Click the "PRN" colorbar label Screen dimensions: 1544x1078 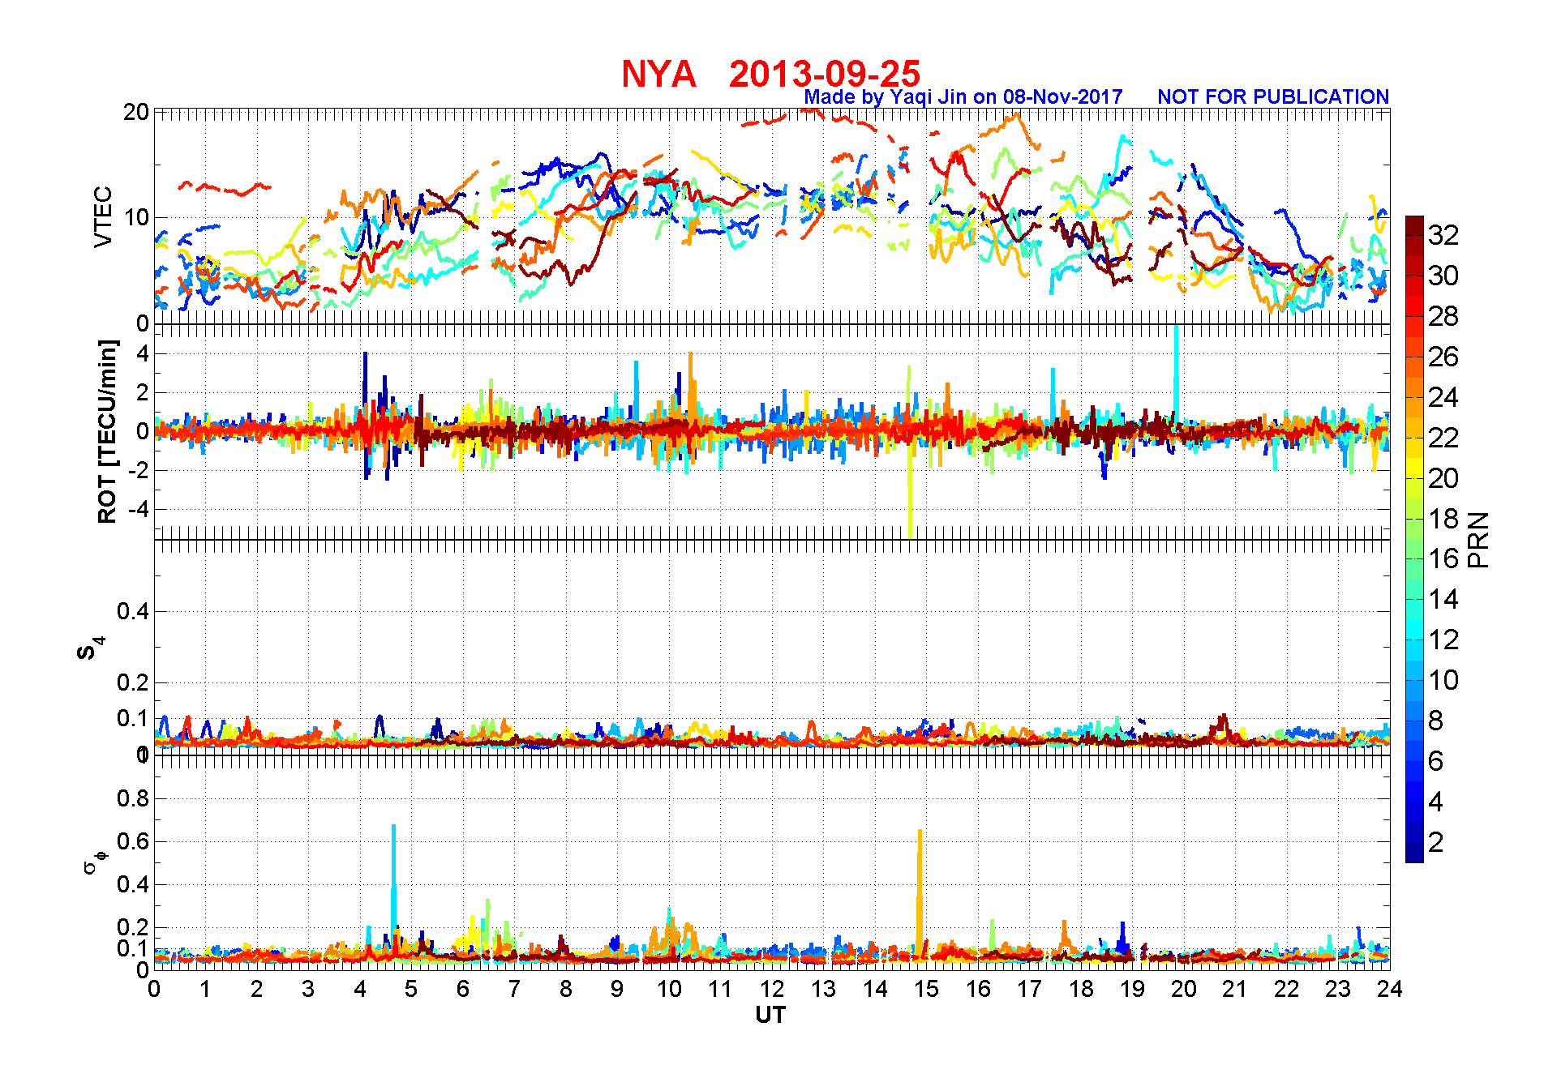pos(1479,540)
